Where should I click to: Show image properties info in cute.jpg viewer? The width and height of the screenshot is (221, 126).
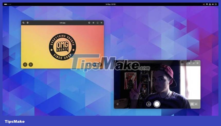(x=89, y=23)
